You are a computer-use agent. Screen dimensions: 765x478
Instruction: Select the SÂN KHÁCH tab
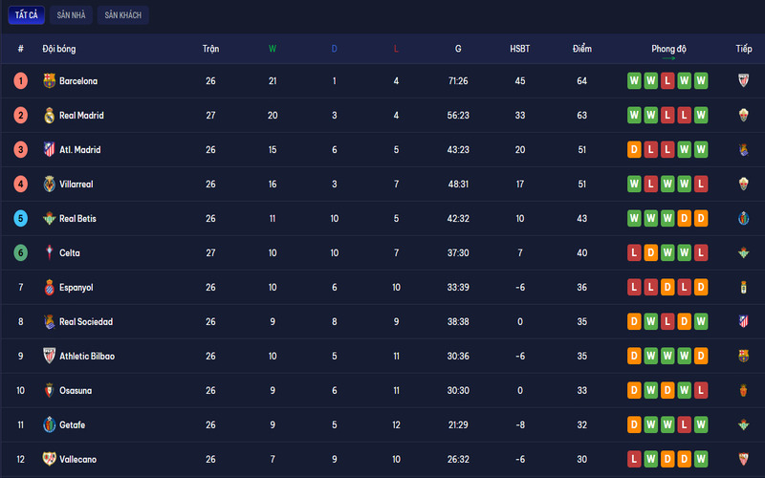click(123, 15)
